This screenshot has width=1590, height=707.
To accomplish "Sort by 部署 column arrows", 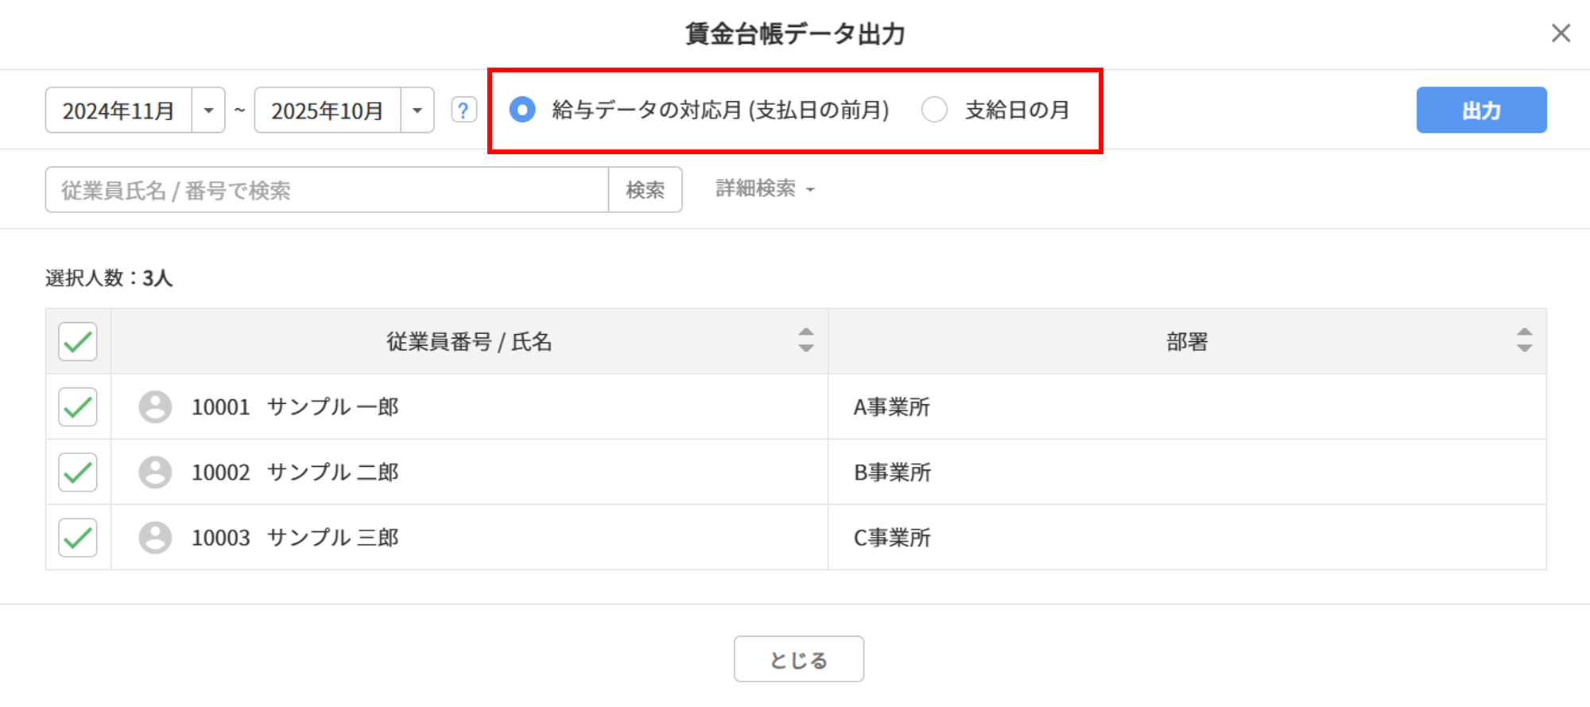I will 1523,340.
